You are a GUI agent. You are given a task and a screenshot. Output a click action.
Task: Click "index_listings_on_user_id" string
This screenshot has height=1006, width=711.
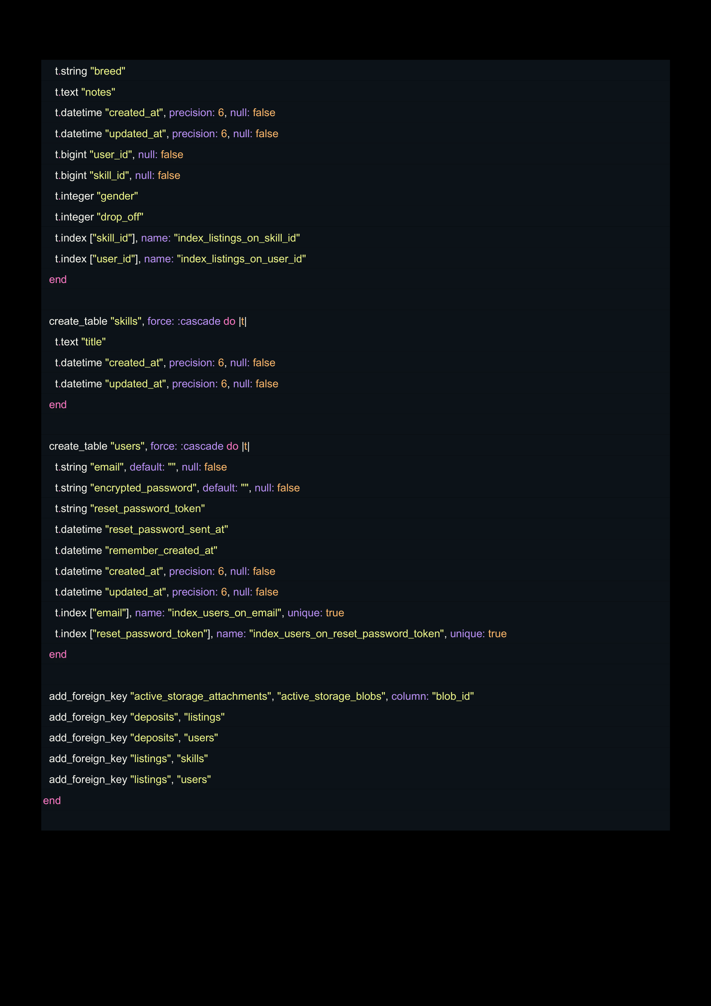241,259
